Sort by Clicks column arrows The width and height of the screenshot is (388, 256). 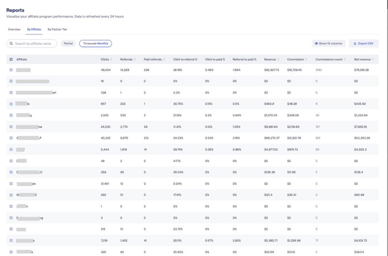click(112, 59)
